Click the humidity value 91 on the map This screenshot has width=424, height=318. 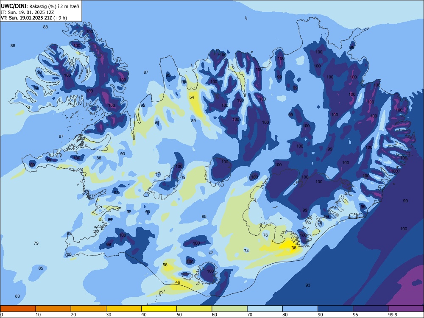click(157, 123)
